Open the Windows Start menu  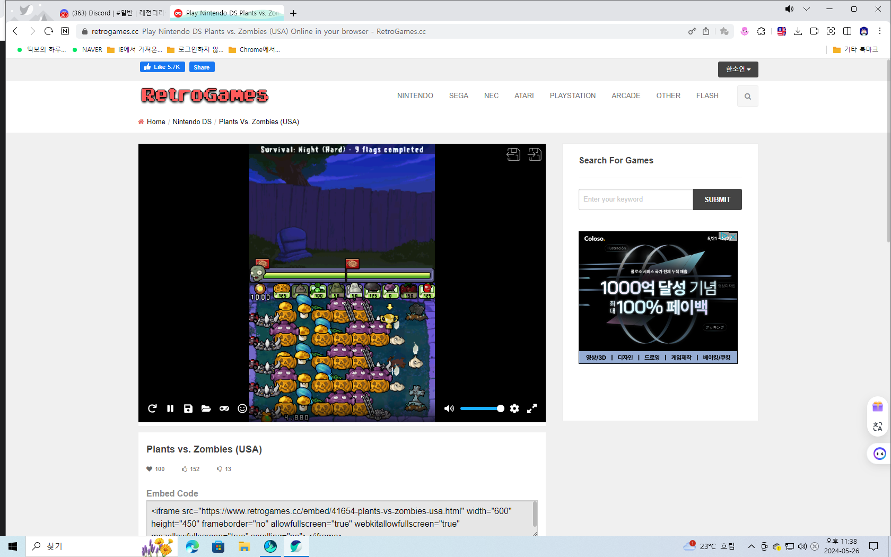click(13, 546)
